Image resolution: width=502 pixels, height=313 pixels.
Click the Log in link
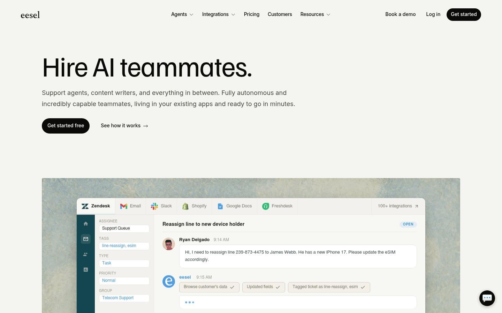(x=433, y=14)
